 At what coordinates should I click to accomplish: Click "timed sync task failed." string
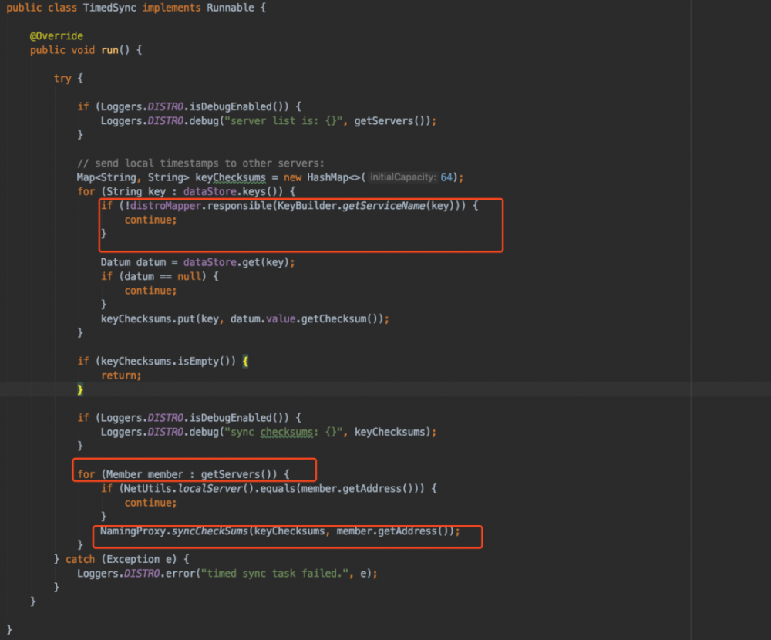coord(274,574)
